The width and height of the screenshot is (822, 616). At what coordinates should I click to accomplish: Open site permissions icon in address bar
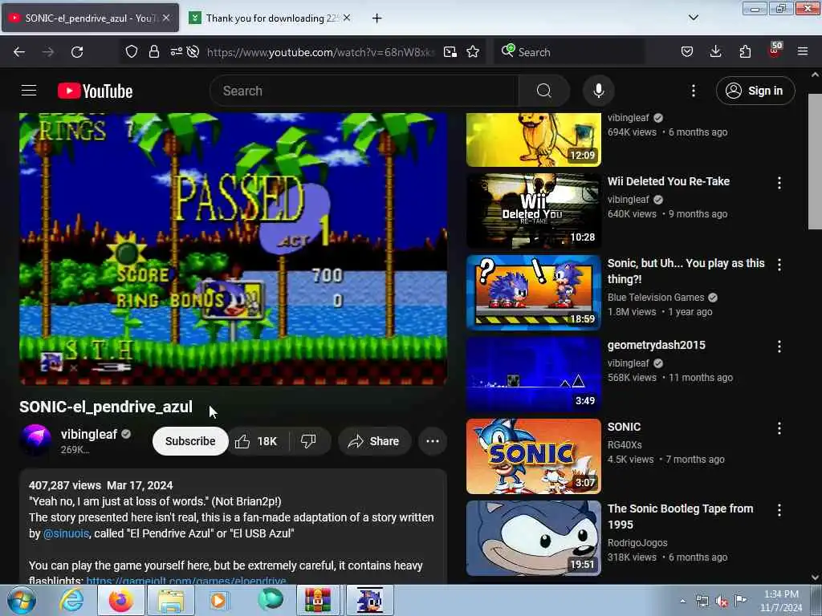(176, 51)
